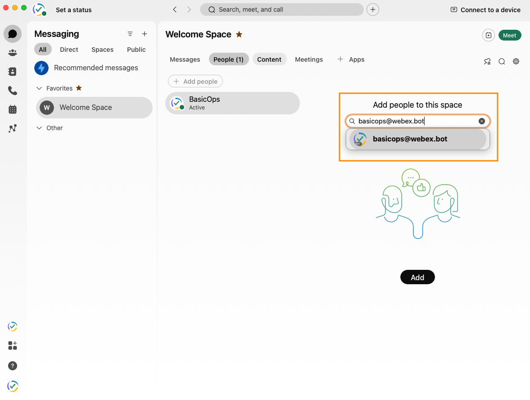Show Public spaces filter
530x400 pixels.
pyautogui.click(x=136, y=50)
